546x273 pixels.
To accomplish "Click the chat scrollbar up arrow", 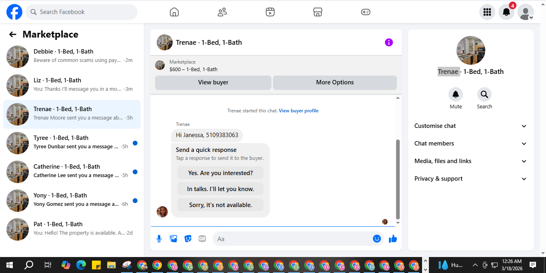I will tap(398, 98).
